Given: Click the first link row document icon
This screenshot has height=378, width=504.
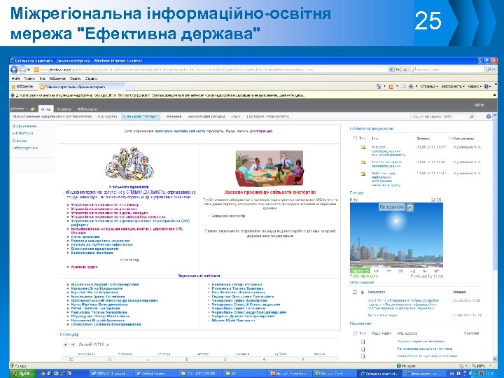Looking at the screenshot, I should click(x=363, y=342).
